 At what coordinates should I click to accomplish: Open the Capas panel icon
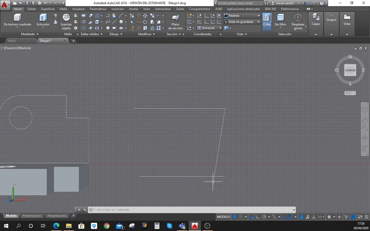pyautogui.click(x=315, y=17)
